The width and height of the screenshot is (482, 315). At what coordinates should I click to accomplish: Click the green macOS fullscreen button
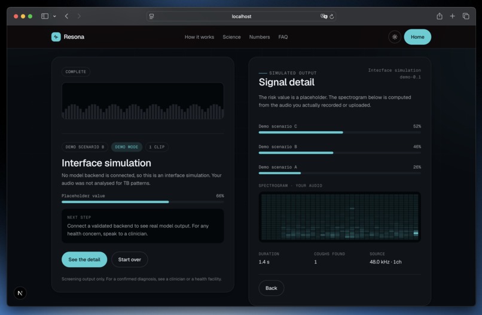[30, 16]
